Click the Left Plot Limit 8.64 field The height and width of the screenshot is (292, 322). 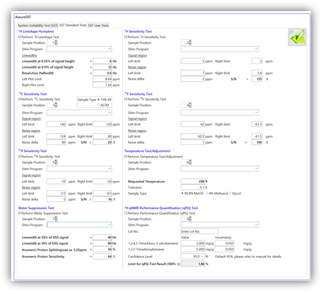pyautogui.click(x=103, y=79)
